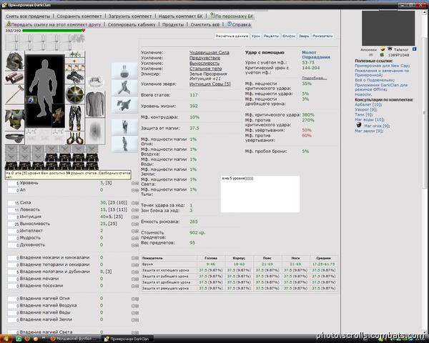Click Передать ссылку на этот комплект другу
Viewport: 429px width, 343px height.
[56, 24]
